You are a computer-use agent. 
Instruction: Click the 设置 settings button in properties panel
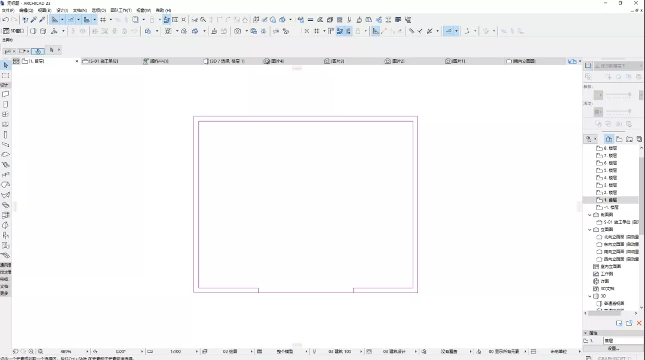coord(613,349)
